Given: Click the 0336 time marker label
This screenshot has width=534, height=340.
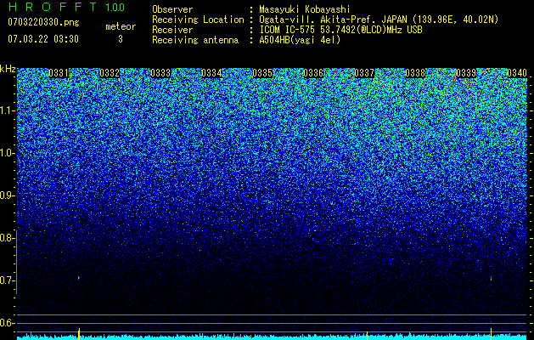Looking at the screenshot, I should [x=313, y=73].
